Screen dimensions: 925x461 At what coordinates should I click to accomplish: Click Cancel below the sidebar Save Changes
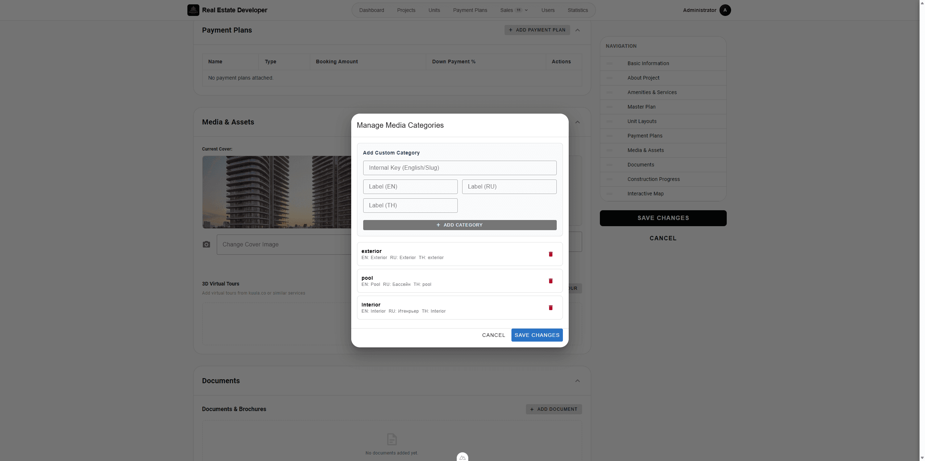coord(663,238)
